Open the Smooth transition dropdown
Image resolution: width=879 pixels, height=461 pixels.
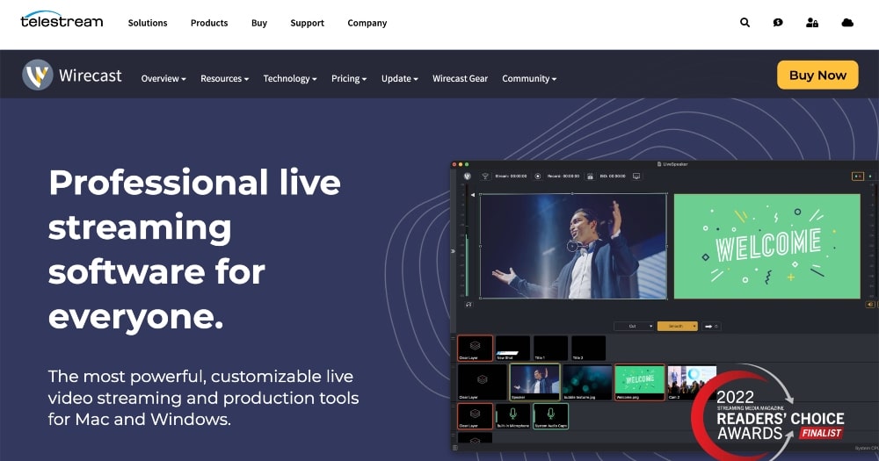tap(677, 326)
